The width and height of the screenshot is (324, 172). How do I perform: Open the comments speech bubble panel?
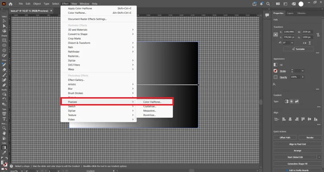click(267, 15)
